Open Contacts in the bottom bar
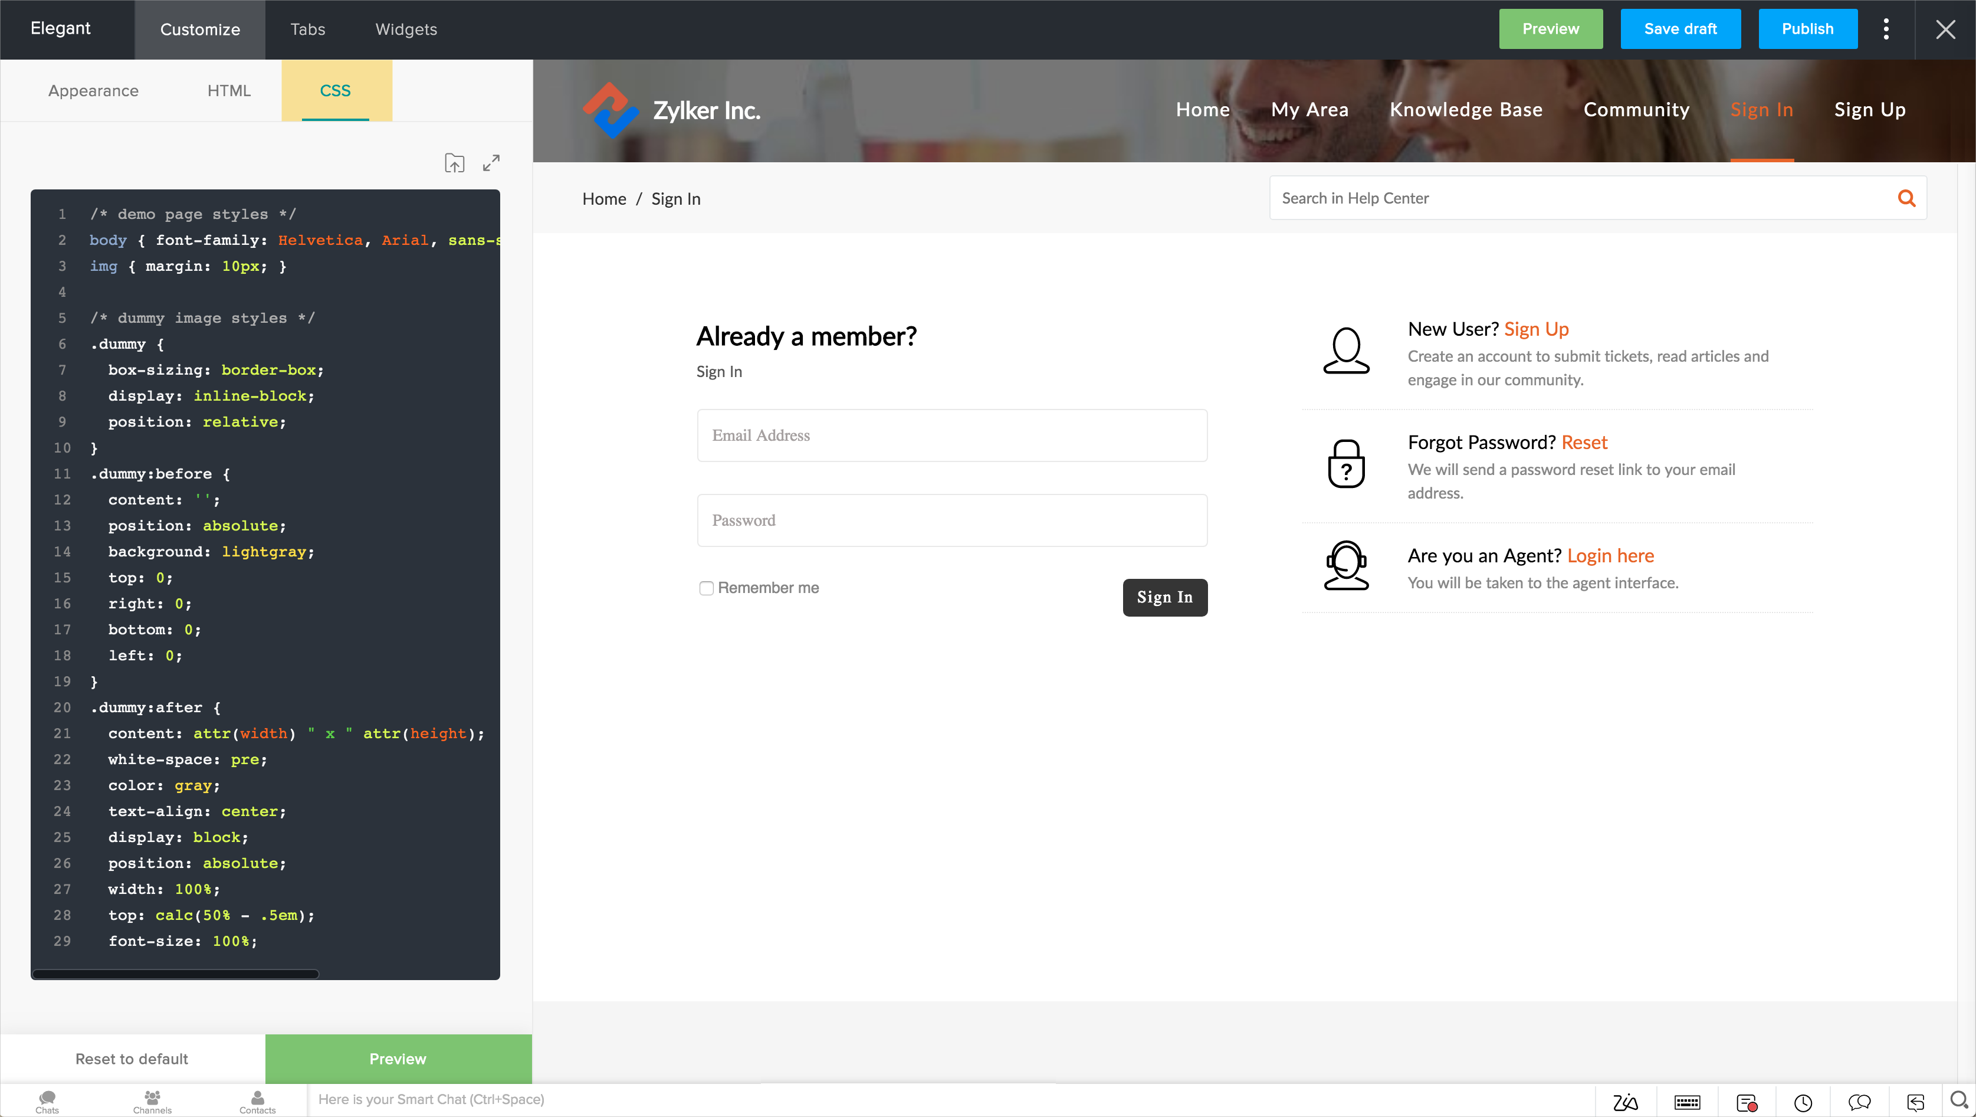Screen dimensions: 1976x1117 257,1102
